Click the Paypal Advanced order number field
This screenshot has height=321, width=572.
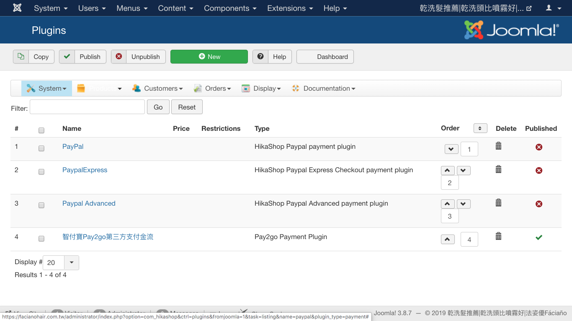pyautogui.click(x=450, y=216)
